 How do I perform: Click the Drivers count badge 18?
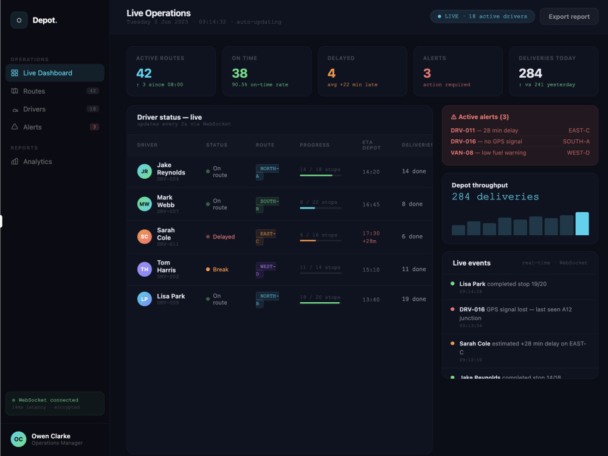tap(92, 109)
